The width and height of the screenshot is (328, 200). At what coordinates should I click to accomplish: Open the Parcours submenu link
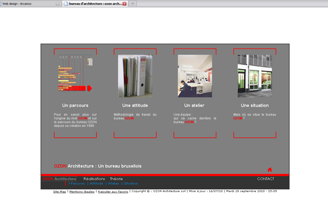[x=77, y=184]
